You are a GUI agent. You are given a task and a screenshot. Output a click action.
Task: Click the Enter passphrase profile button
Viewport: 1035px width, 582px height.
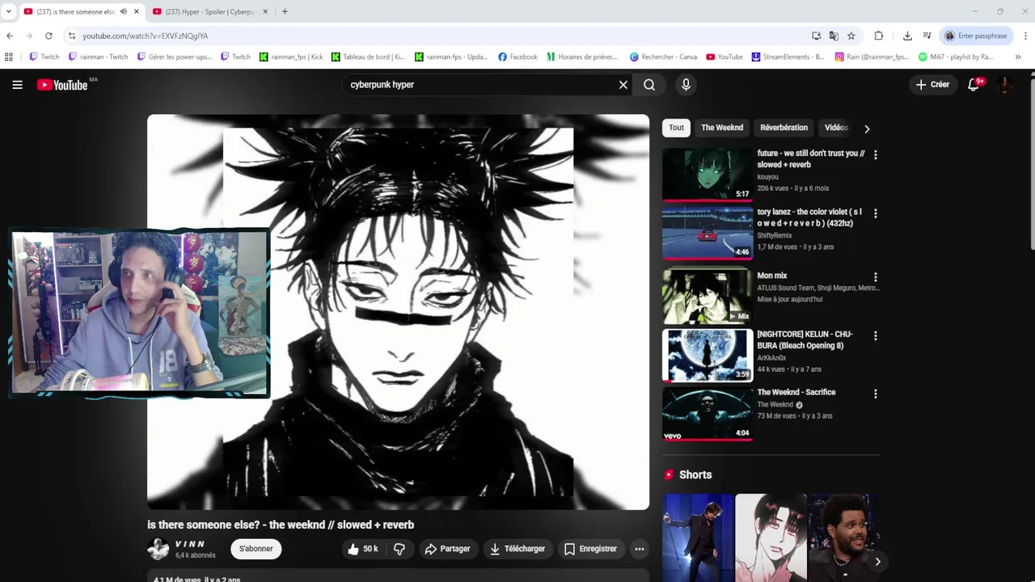click(976, 36)
